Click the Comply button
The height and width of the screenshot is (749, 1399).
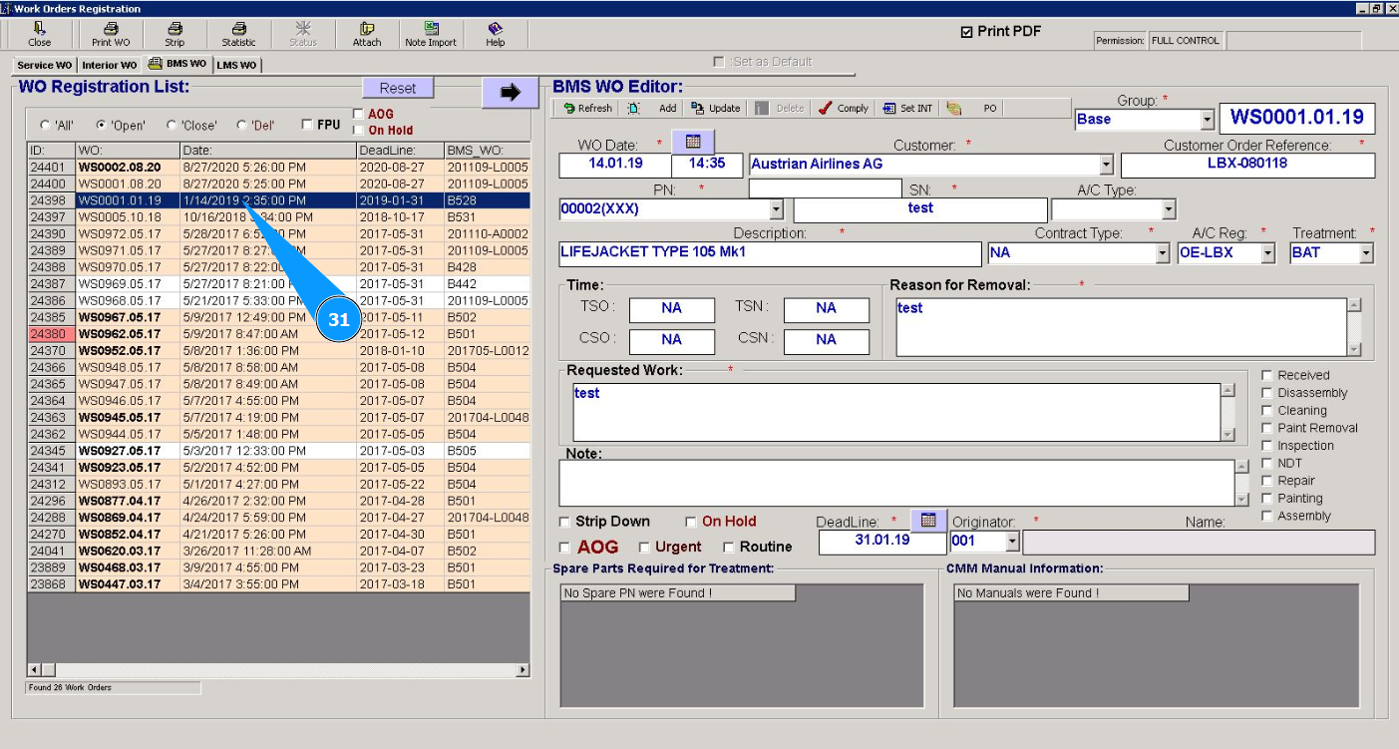(844, 109)
